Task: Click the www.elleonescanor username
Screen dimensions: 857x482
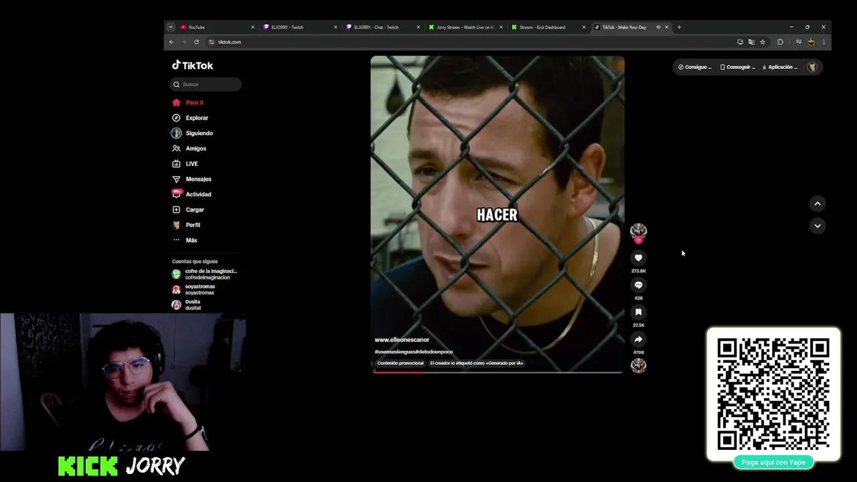Action: 402,340
